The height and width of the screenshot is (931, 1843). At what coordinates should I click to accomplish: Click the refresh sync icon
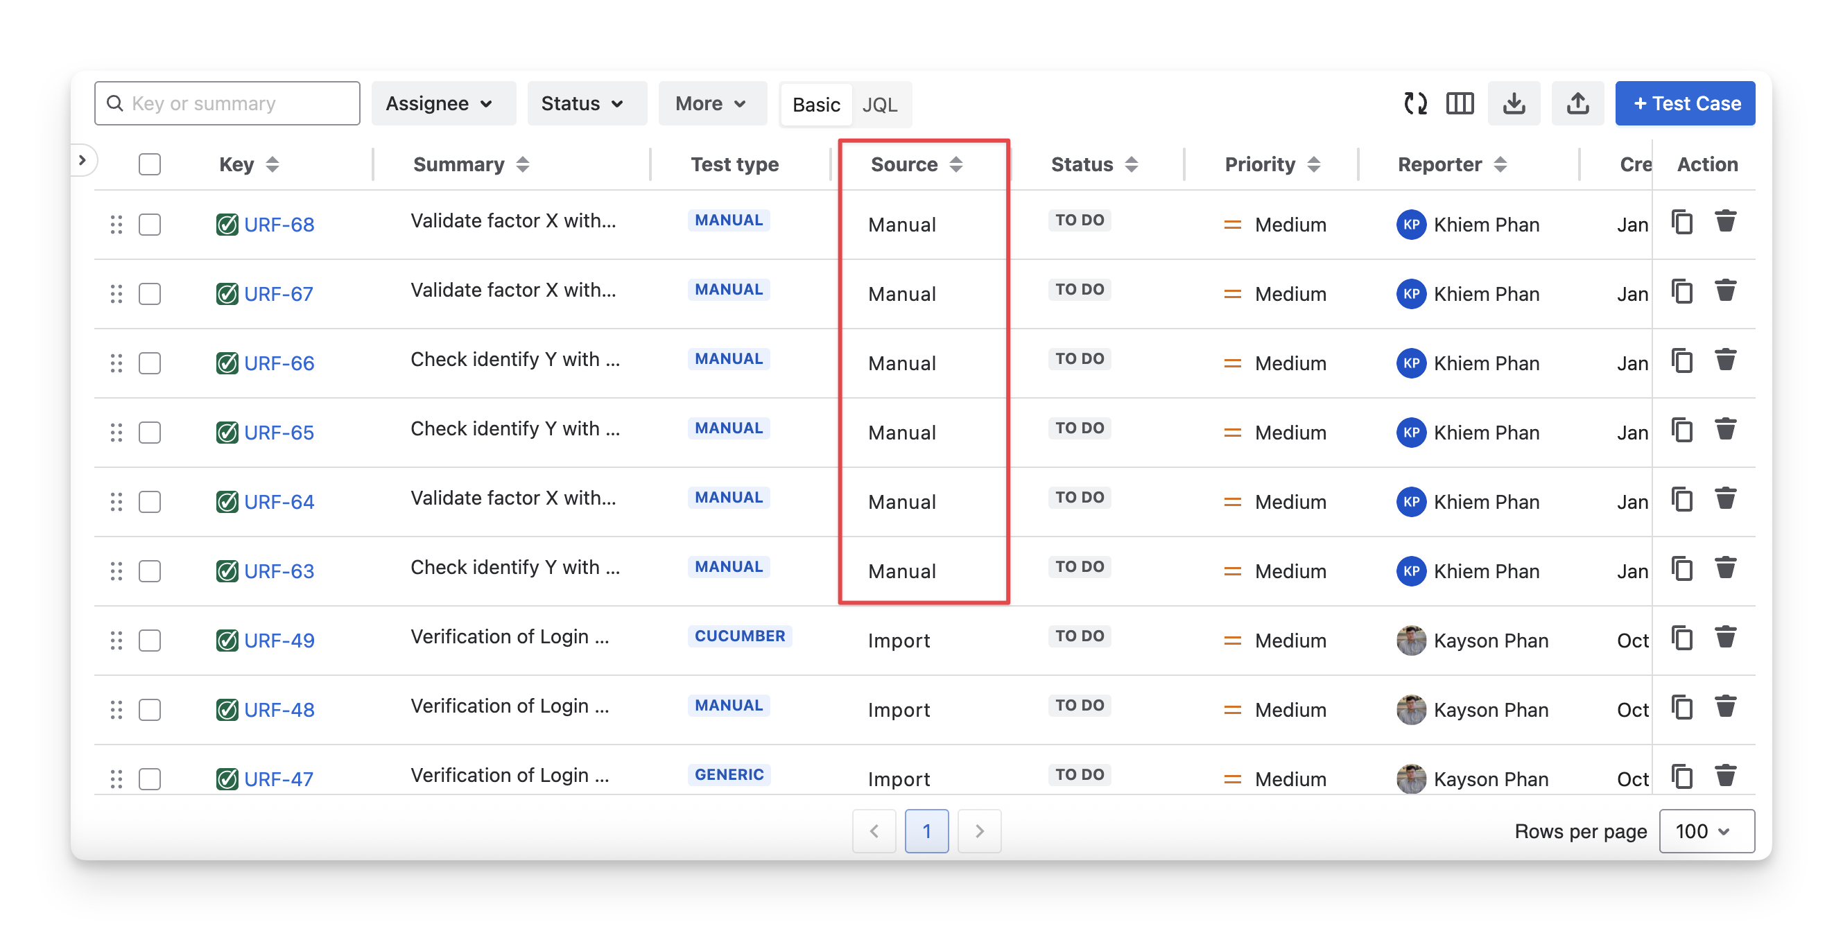pos(1414,104)
